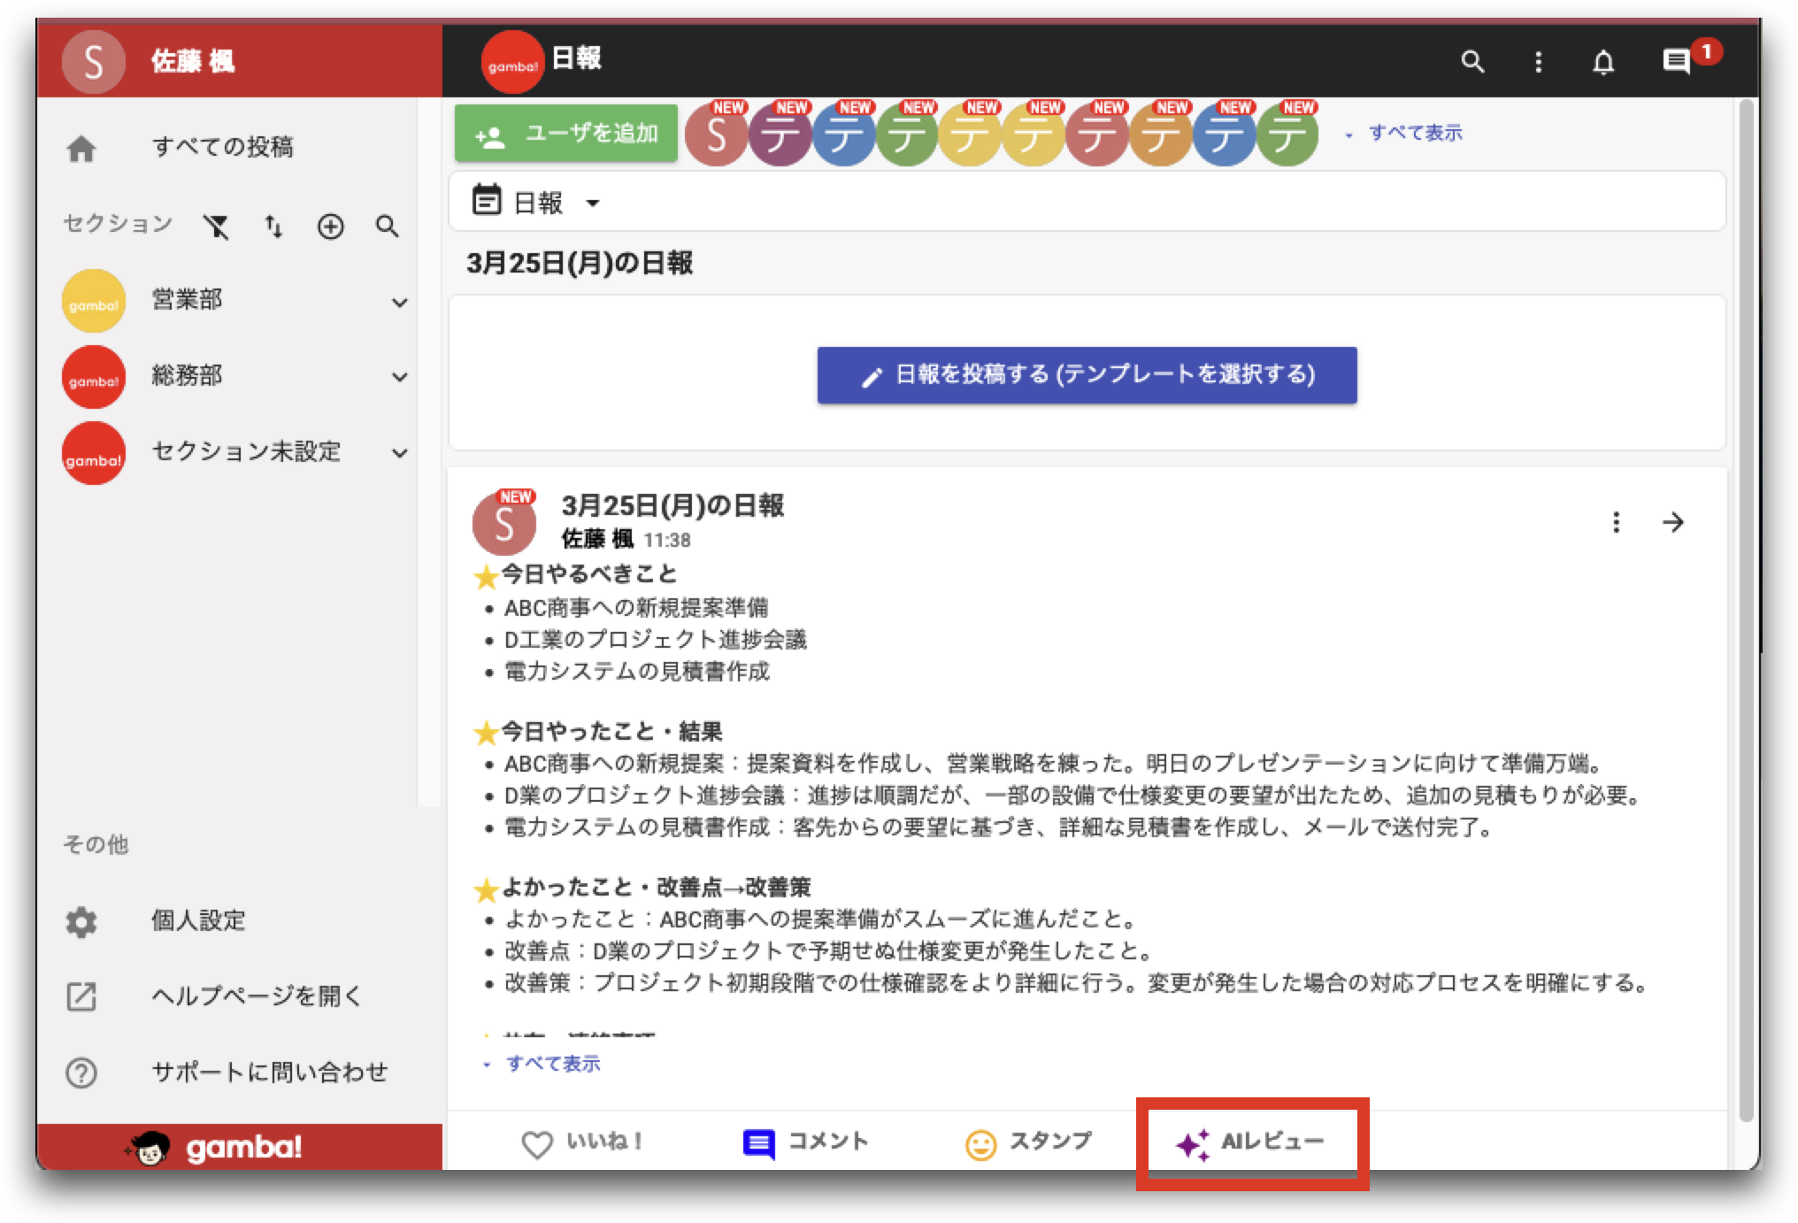Click the スタンプ button label
The height and width of the screenshot is (1223, 1798).
[1050, 1141]
